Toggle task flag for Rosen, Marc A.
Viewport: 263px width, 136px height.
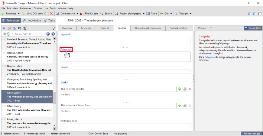click(x=3, y=119)
